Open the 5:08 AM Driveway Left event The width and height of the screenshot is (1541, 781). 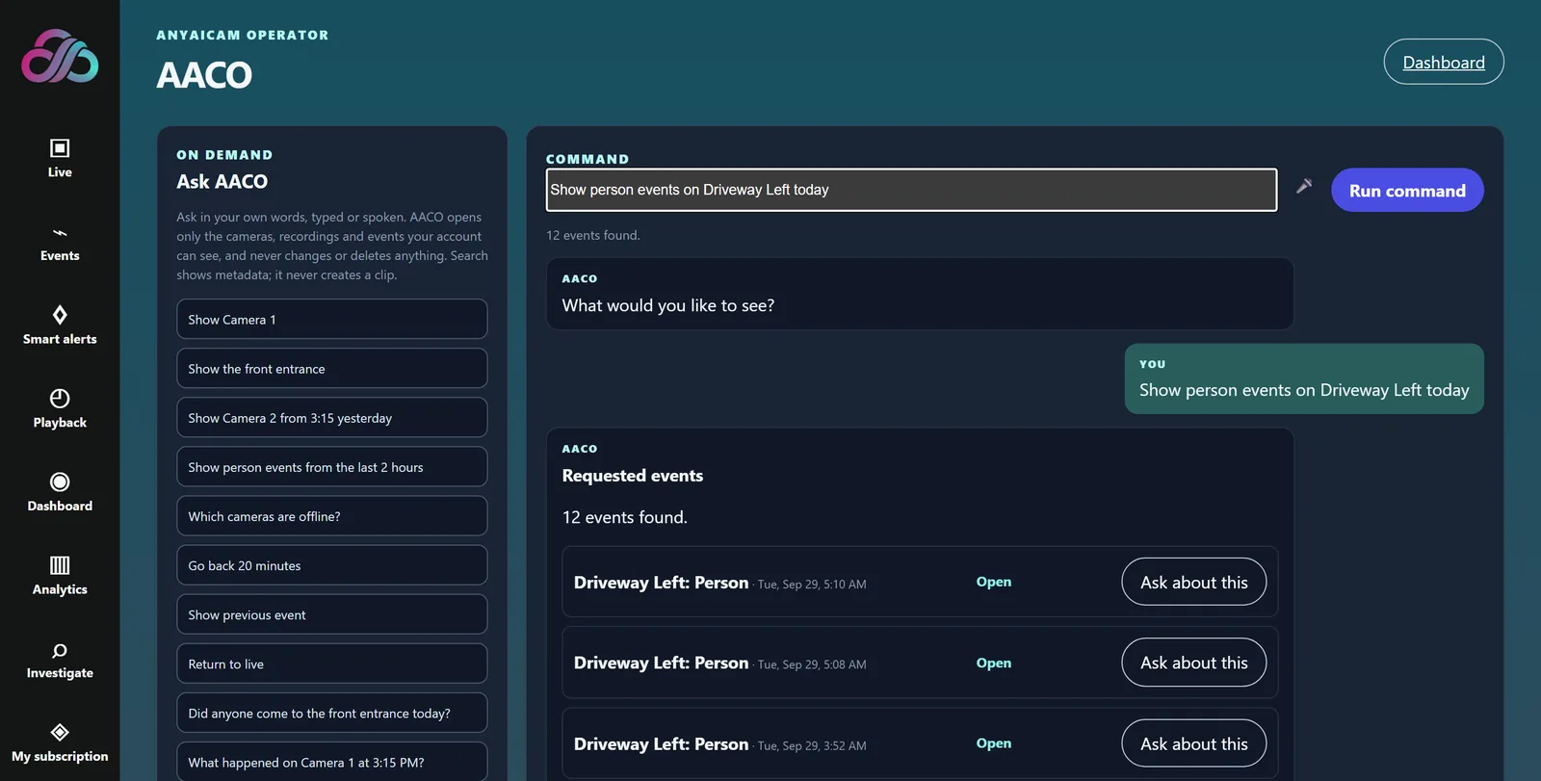tap(993, 663)
